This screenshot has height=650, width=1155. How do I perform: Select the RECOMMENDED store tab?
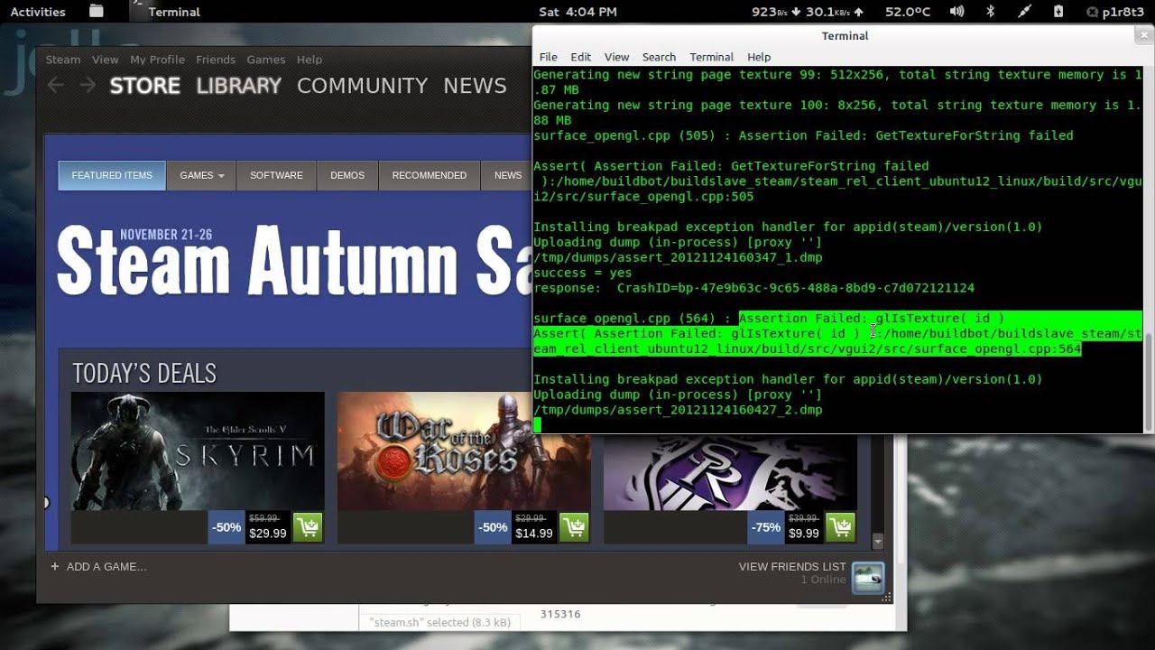tap(430, 175)
